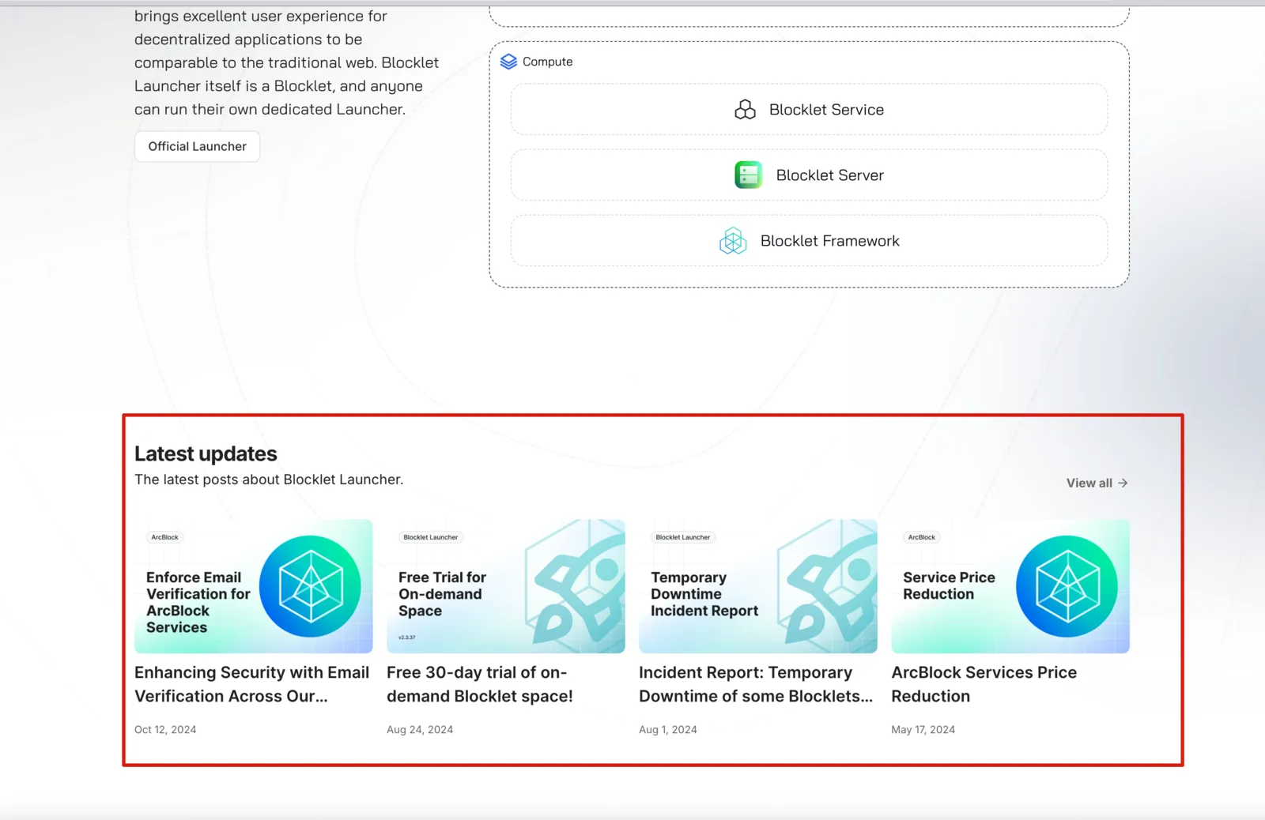Viewport: 1265px width, 820px height.
Task: Click the Oct 12, 2024 post date
Action: [165, 730]
